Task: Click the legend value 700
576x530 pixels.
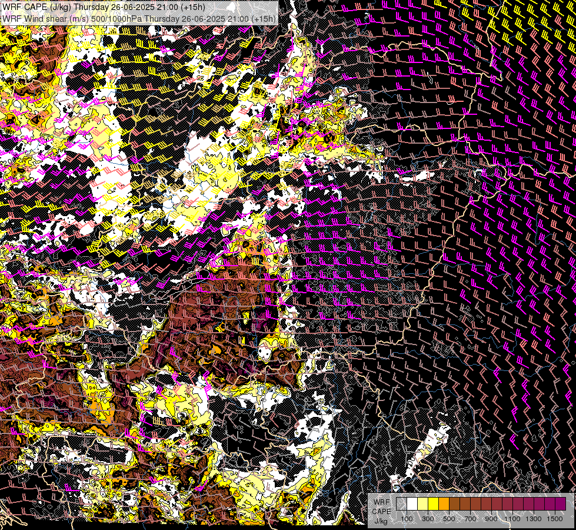Action: [x=470, y=519]
